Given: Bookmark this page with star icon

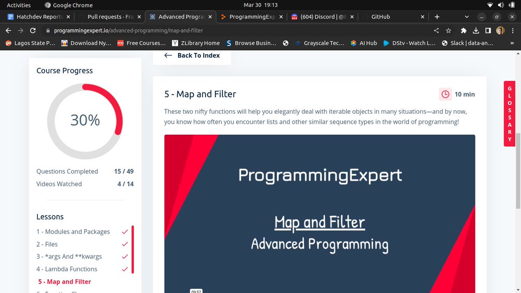Looking at the screenshot, I should (x=449, y=31).
